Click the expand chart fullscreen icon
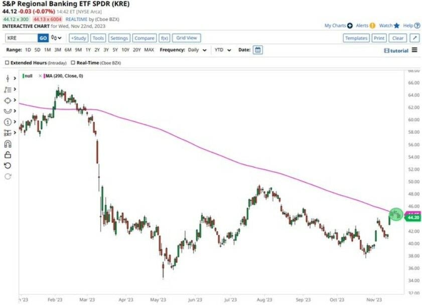This screenshot has width=422, height=305. click(x=414, y=38)
